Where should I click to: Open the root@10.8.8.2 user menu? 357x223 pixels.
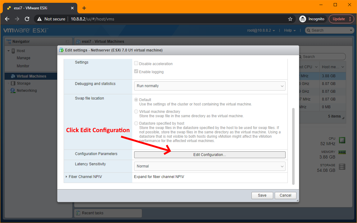point(261,30)
